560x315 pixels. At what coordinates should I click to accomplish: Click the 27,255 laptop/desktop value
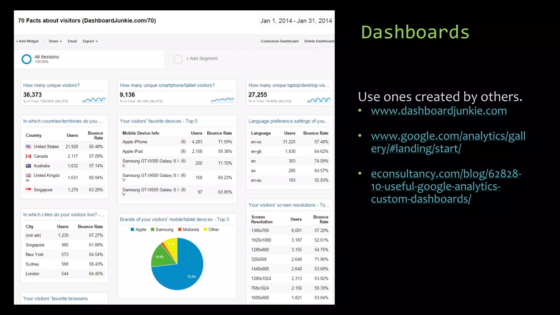(258, 95)
